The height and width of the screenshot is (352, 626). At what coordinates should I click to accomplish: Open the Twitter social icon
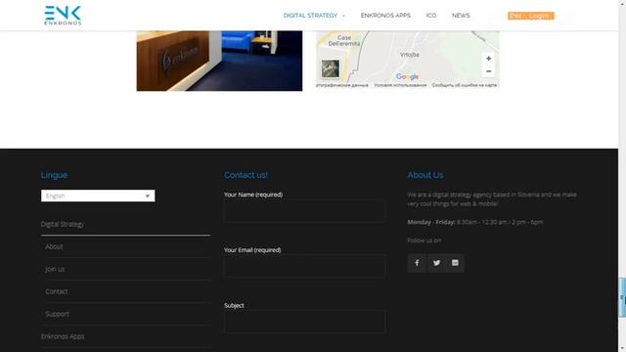[436, 263]
